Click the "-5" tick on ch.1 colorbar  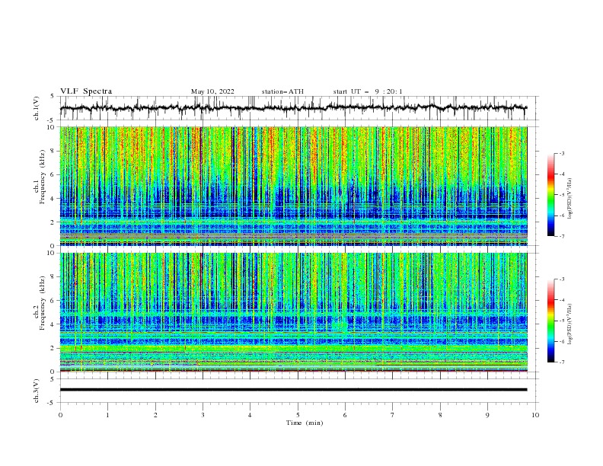(x=561, y=195)
